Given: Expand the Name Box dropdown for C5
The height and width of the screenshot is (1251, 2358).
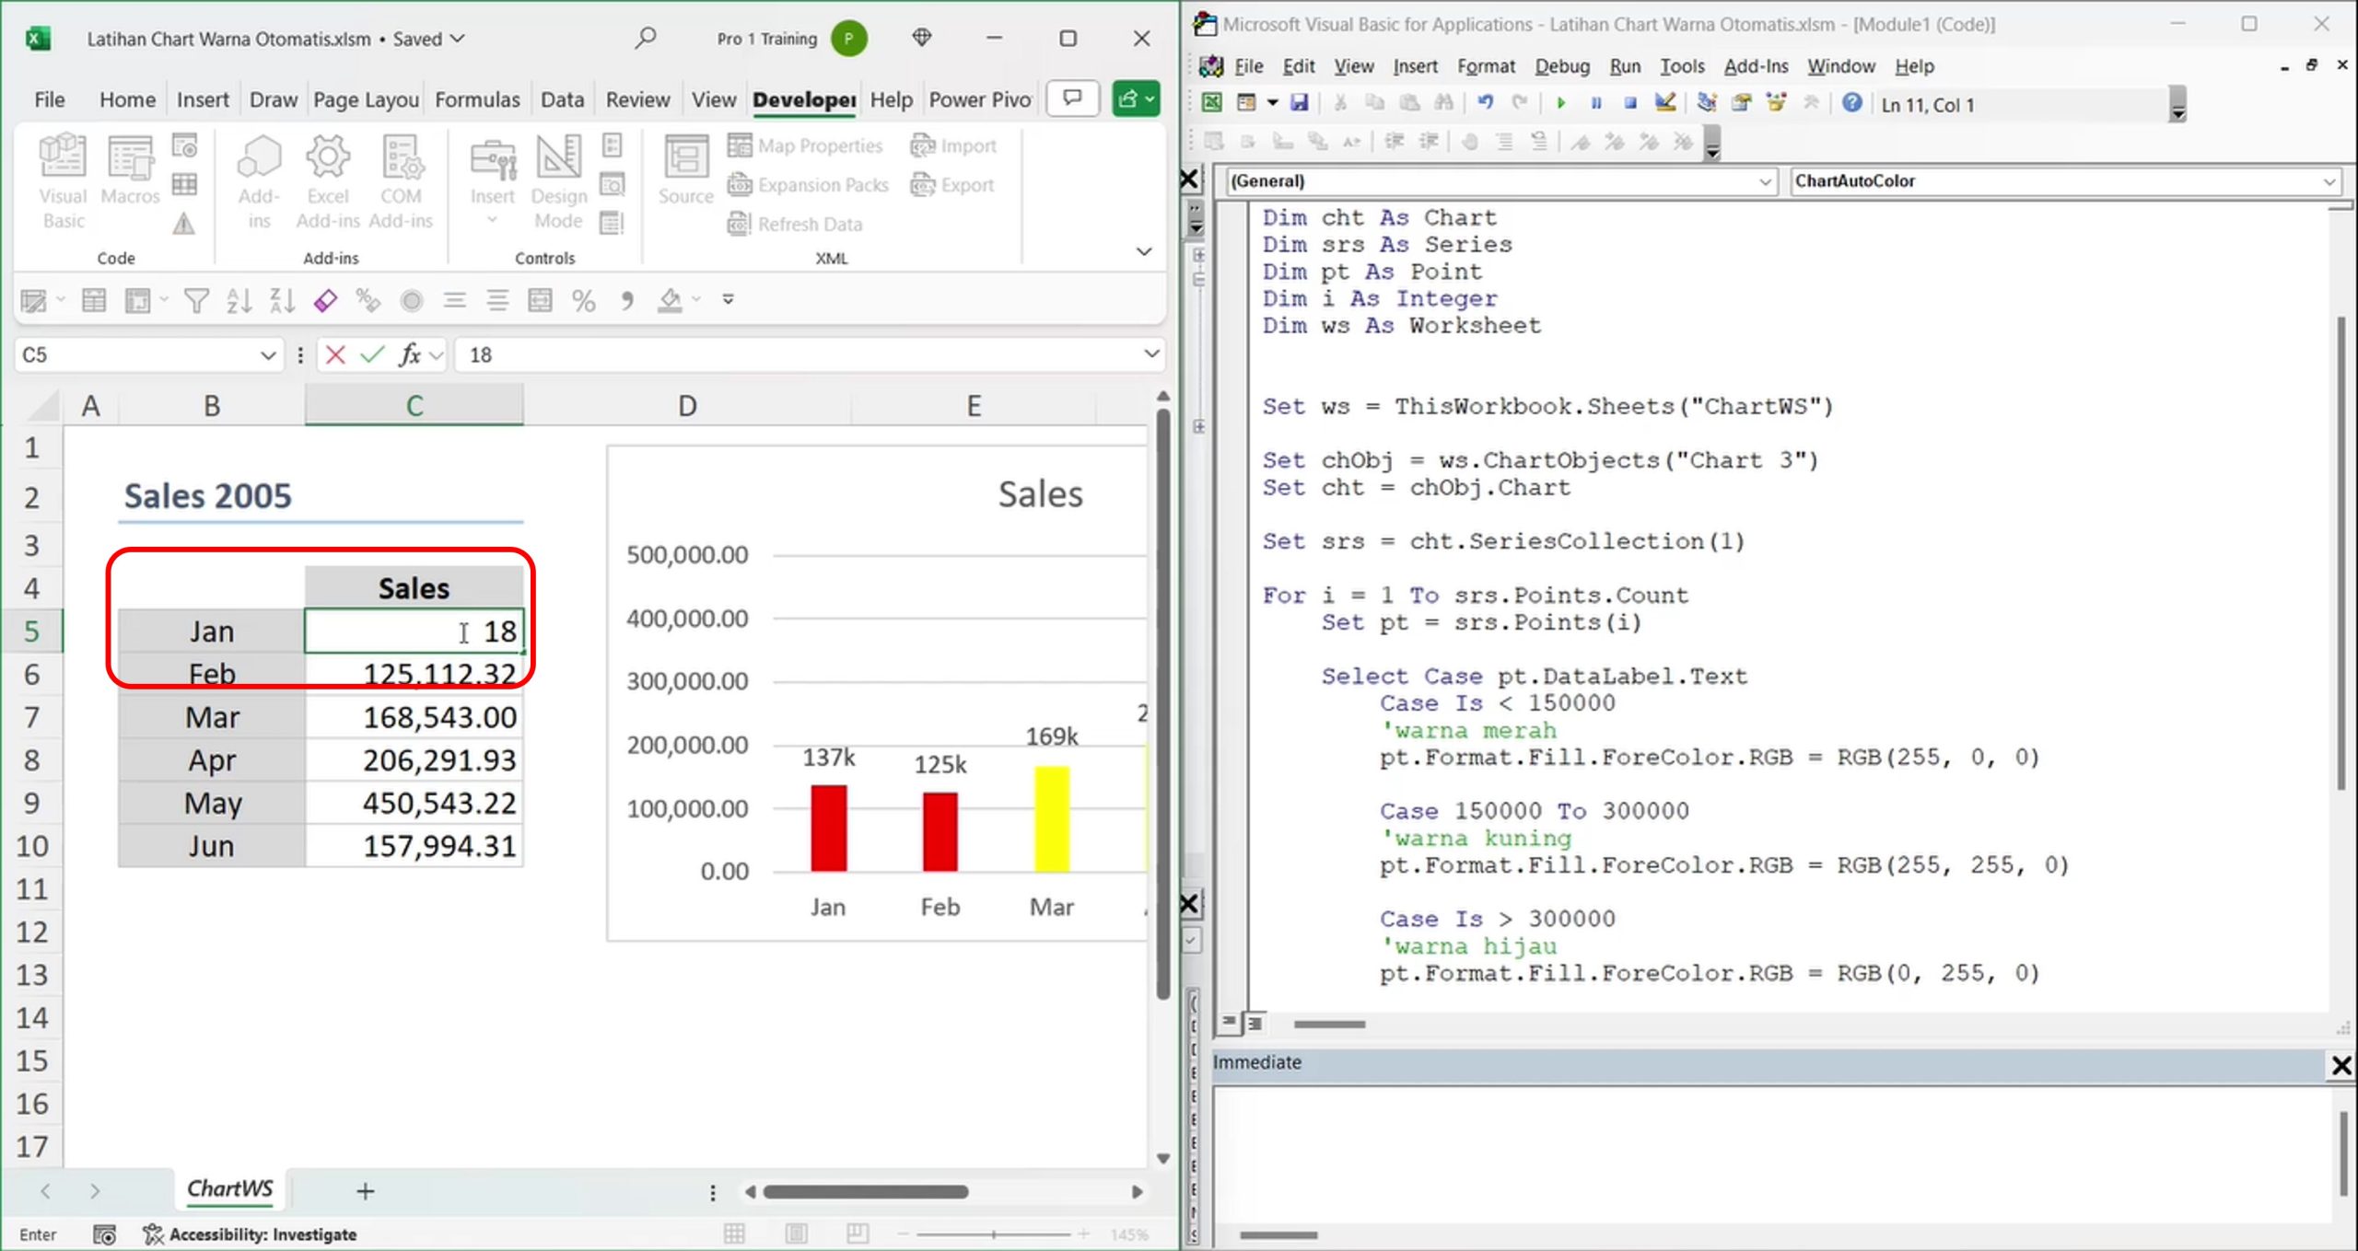Looking at the screenshot, I should [x=267, y=355].
